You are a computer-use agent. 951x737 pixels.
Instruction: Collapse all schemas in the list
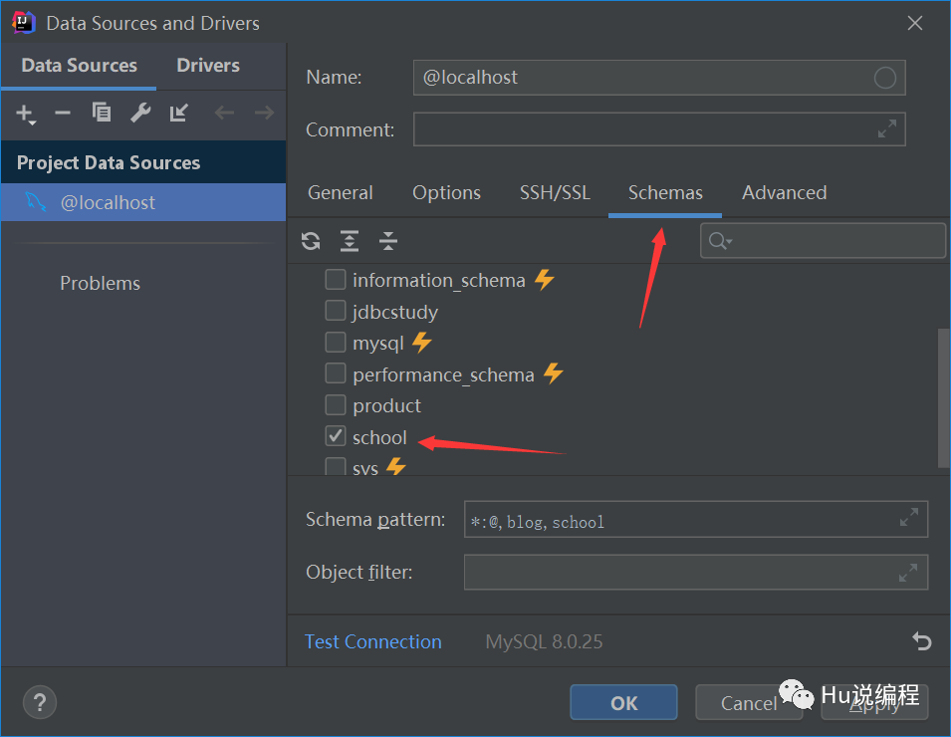coord(388,240)
